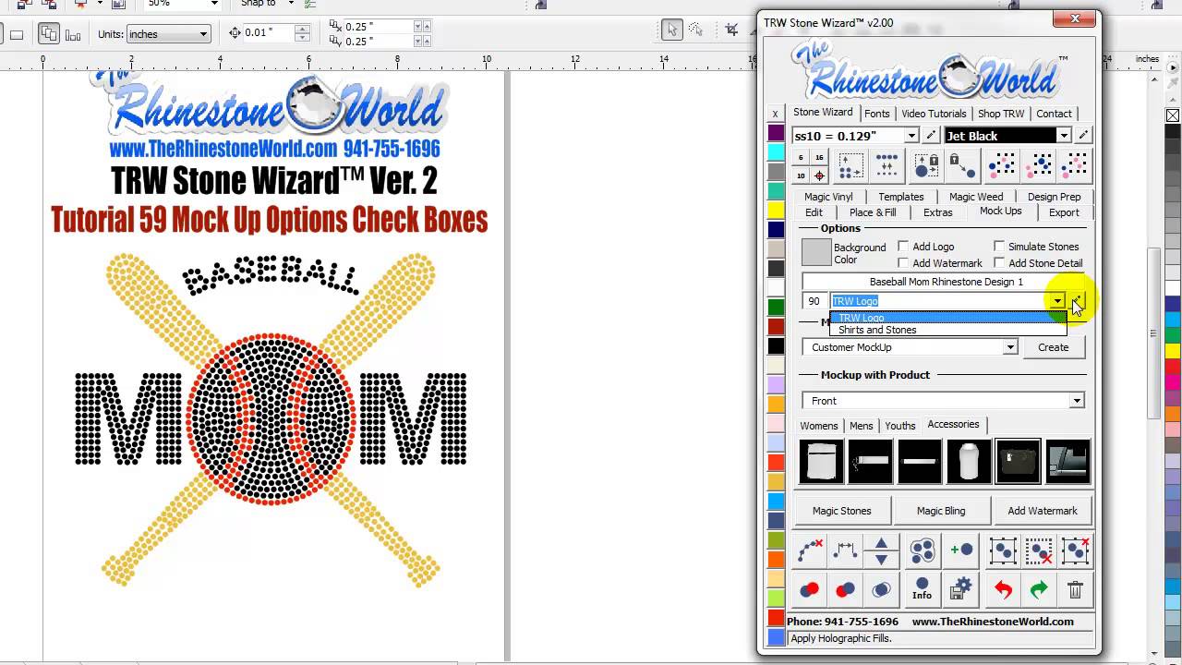Switch to the Place & Fill tab
Viewport: 1182px width, 665px height.
[873, 212]
